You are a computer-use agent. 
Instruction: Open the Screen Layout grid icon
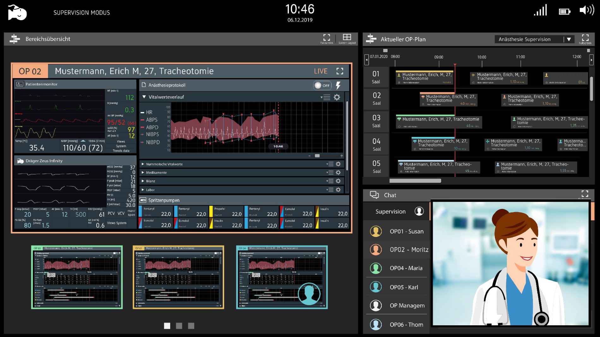click(347, 39)
